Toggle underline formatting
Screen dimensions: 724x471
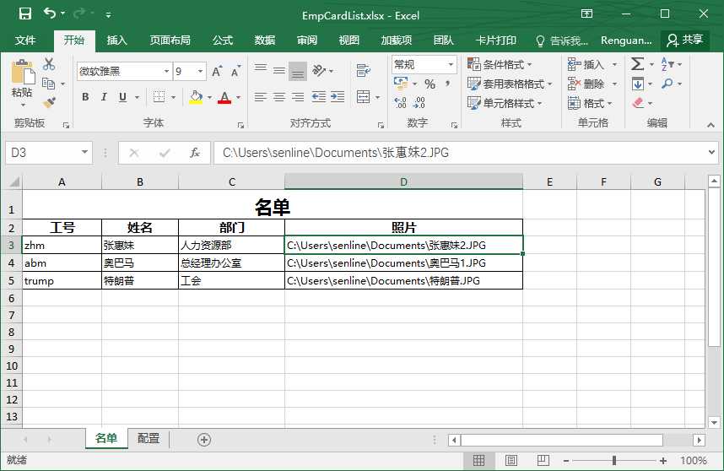pos(122,97)
